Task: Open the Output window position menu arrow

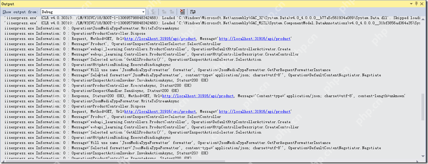Action: pos(412,4)
